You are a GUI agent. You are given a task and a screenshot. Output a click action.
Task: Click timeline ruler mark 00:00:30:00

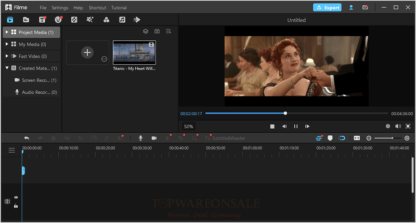pos(142,148)
